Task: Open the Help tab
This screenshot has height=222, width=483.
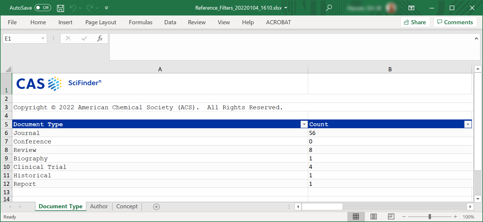Action: pos(248,22)
